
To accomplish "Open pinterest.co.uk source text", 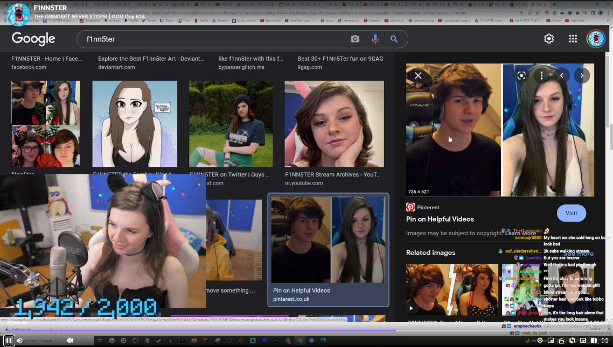I will pos(291,299).
